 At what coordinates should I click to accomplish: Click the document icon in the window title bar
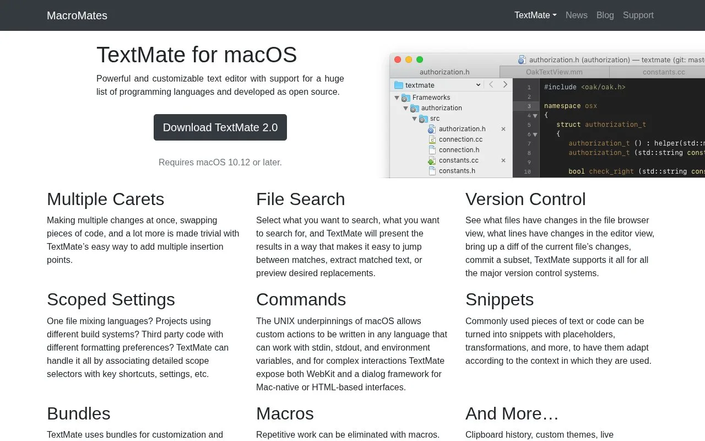(522, 60)
